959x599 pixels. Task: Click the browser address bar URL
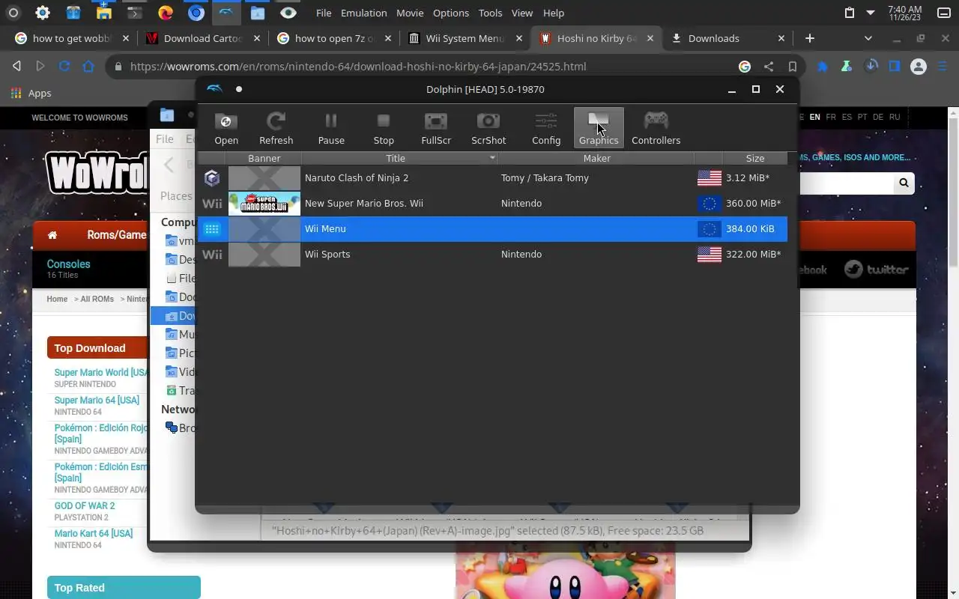point(358,67)
